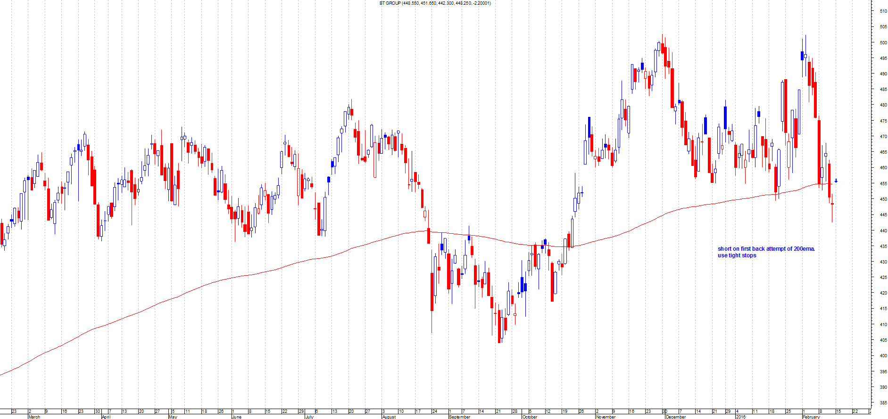Click the 'use tight stops' note text
Viewport: 888px width, 419px height.
coord(737,255)
